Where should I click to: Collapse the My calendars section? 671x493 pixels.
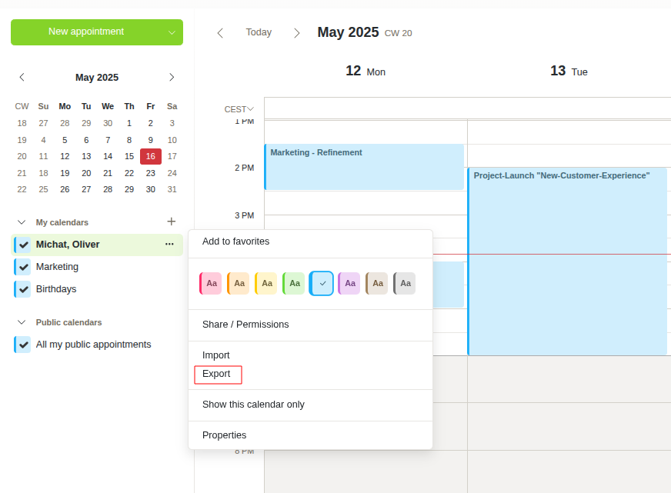click(x=22, y=222)
